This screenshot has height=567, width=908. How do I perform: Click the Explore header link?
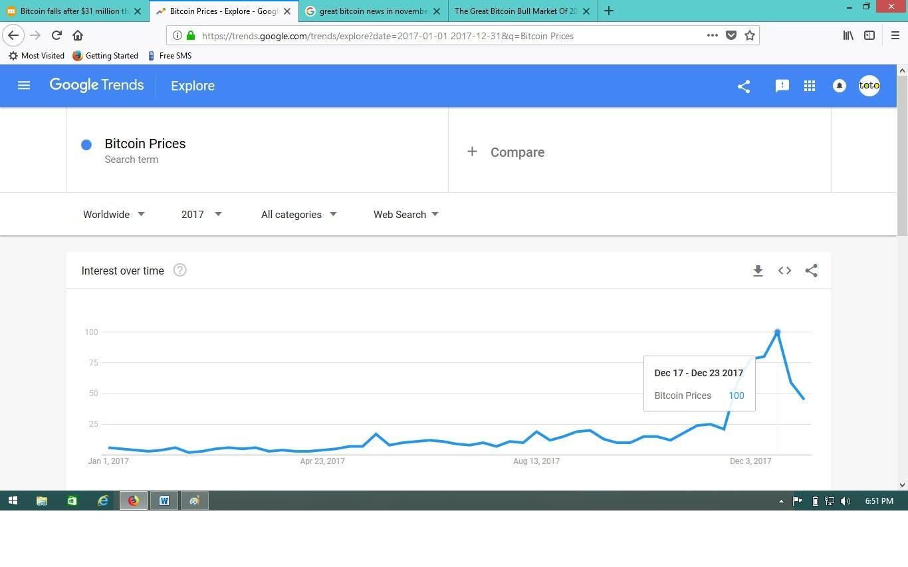[193, 86]
